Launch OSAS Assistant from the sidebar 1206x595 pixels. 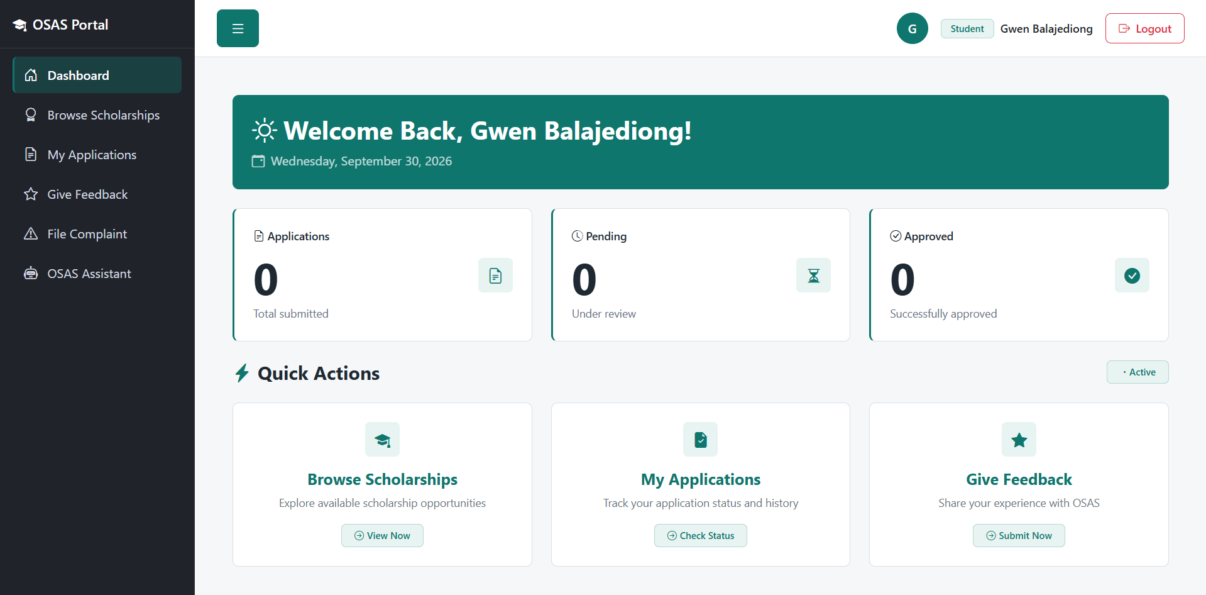click(97, 274)
